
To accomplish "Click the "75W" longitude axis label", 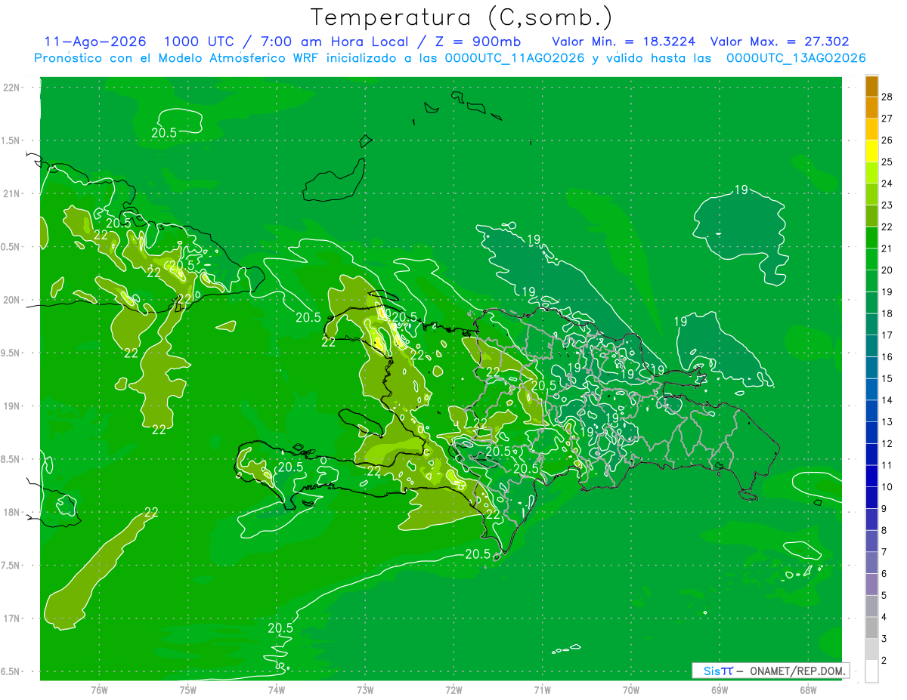I will tap(188, 689).
